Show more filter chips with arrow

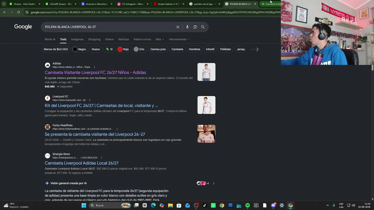pyautogui.click(x=257, y=49)
